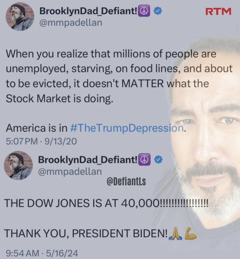240x259 pixels.
Task: Select the display name on the 2024 tweet
Action: click(x=88, y=160)
